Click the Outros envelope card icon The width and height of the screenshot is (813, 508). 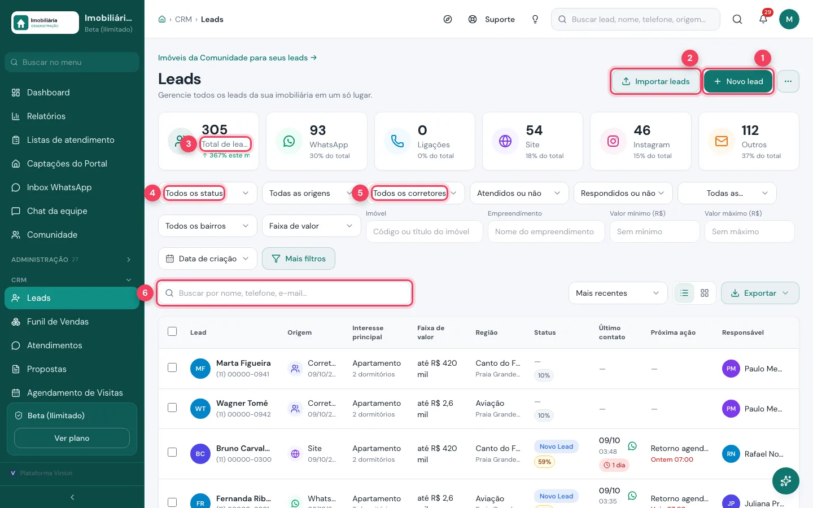click(722, 141)
